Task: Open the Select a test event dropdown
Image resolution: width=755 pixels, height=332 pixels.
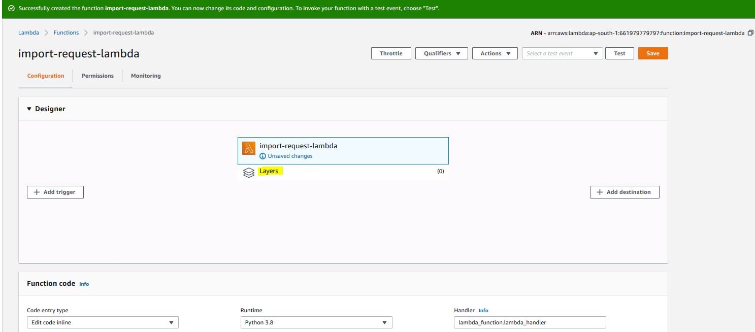Action: coord(562,53)
